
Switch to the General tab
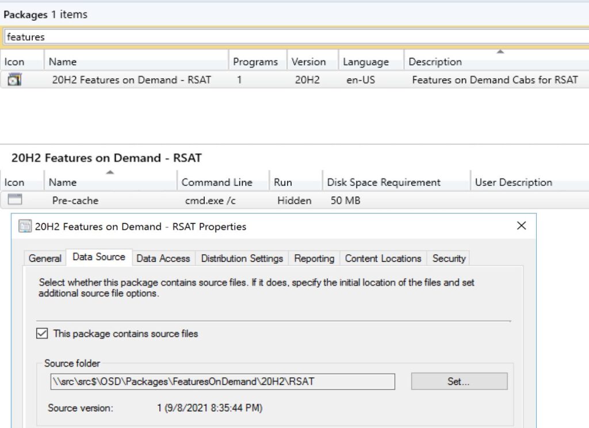click(44, 258)
